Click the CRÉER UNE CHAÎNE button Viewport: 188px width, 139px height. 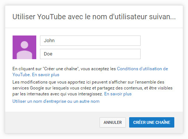[152, 122]
